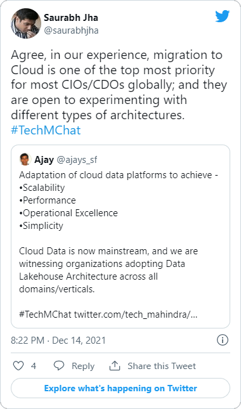Open Saurabh Jha's profile picture
The height and width of the screenshot is (409, 241).
pos(26,23)
